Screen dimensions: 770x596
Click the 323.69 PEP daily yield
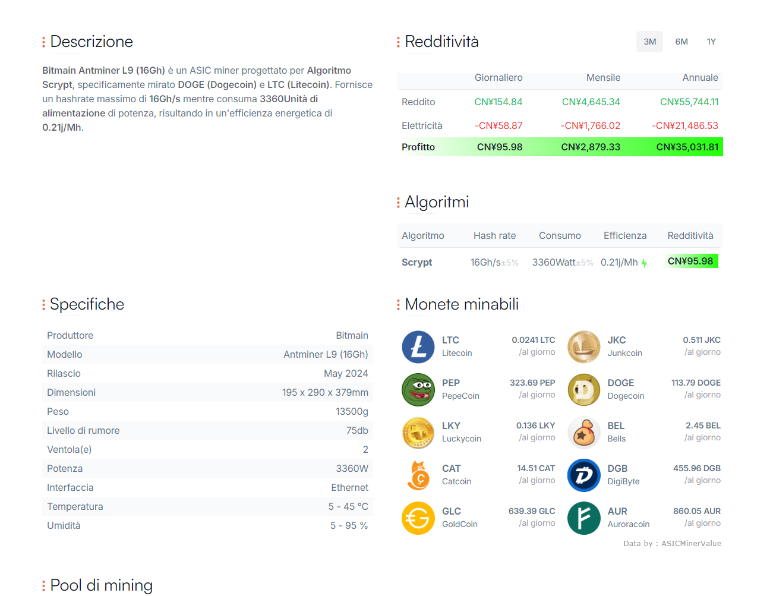(532, 383)
